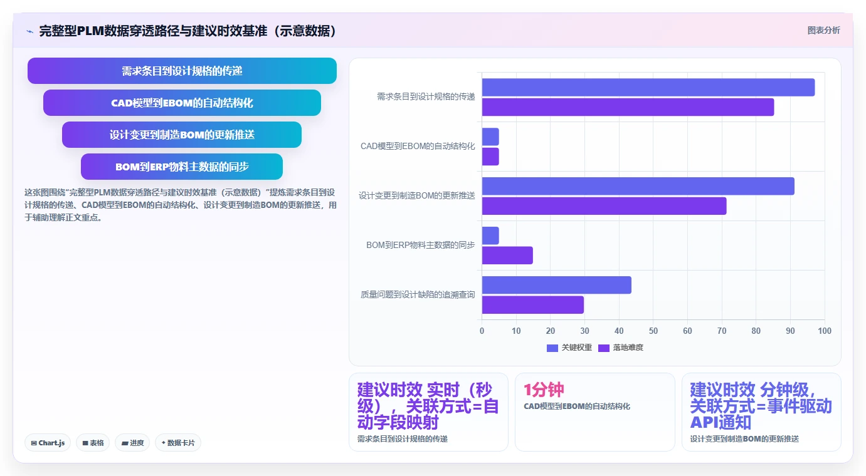
Task: Click y-axis label BOM到ERP物料主数据的同步
Action: [421, 245]
